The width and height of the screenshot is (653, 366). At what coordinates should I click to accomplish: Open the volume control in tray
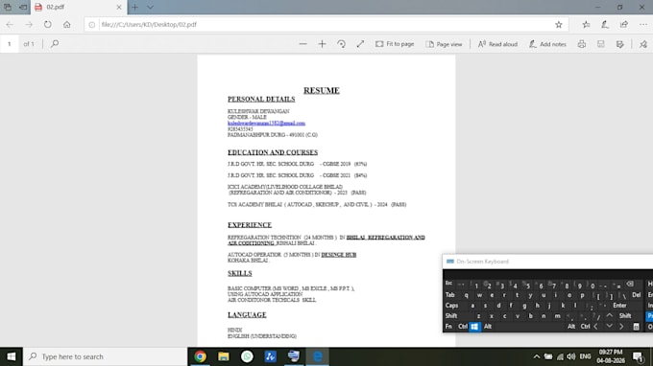coord(571,356)
